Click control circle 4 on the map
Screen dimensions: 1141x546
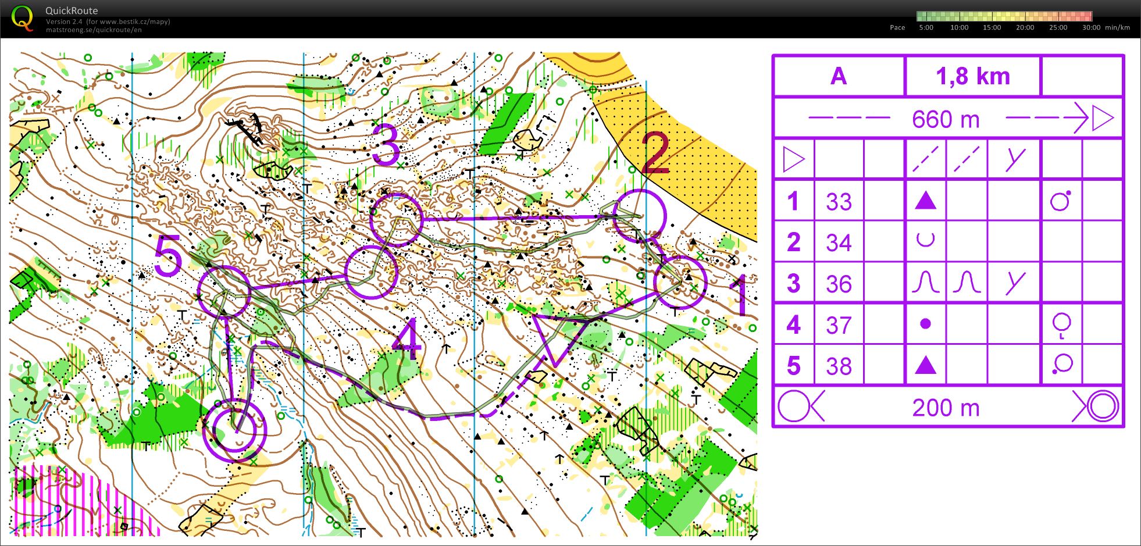pos(371,272)
